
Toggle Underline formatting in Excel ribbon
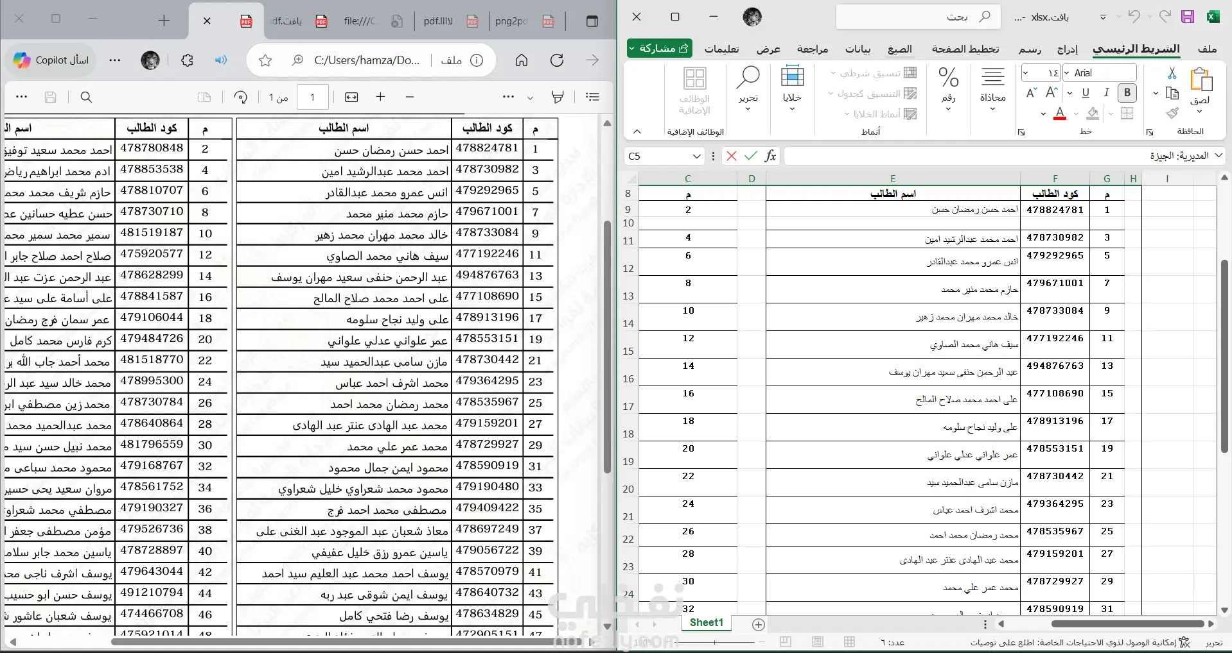click(x=1086, y=93)
